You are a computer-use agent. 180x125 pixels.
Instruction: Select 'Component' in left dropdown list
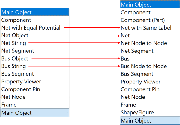tap(16, 20)
